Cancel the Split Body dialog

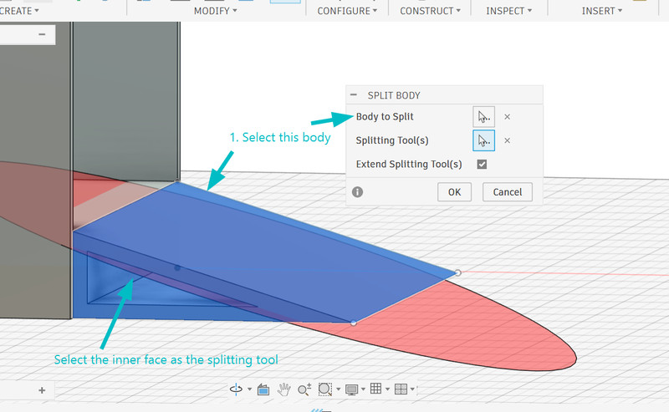pyautogui.click(x=508, y=192)
